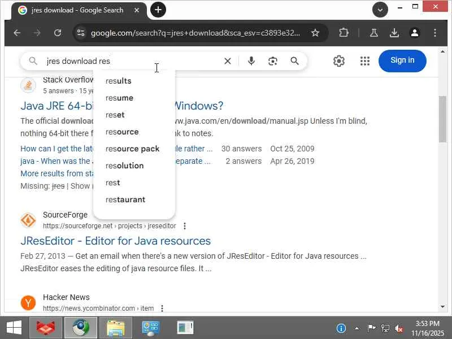Open the Google apps grid

[364, 61]
